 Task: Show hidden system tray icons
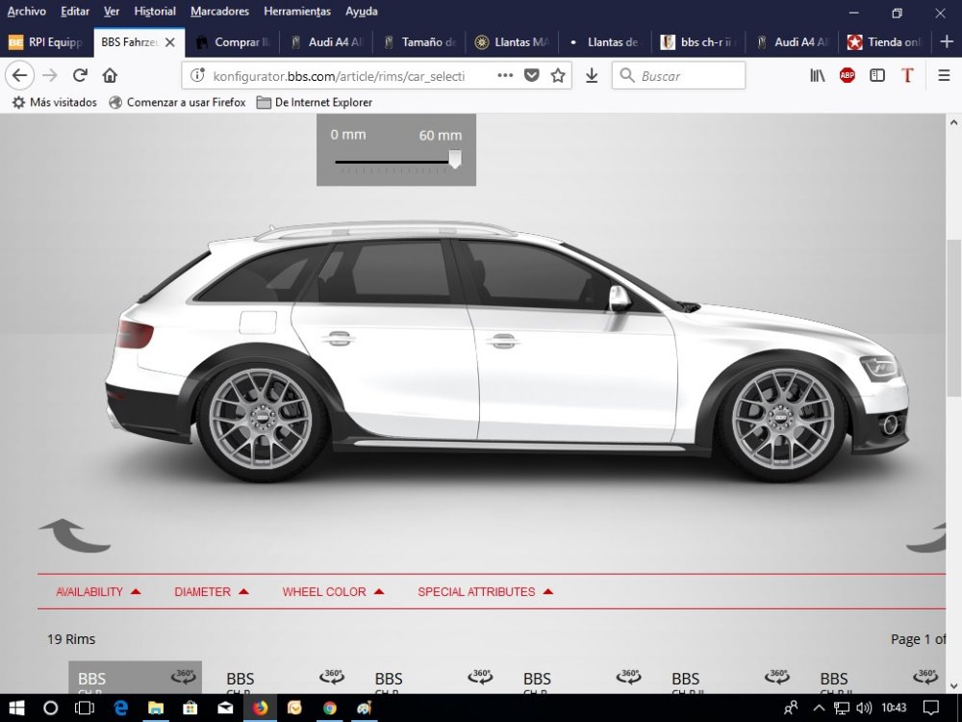pos(819,708)
